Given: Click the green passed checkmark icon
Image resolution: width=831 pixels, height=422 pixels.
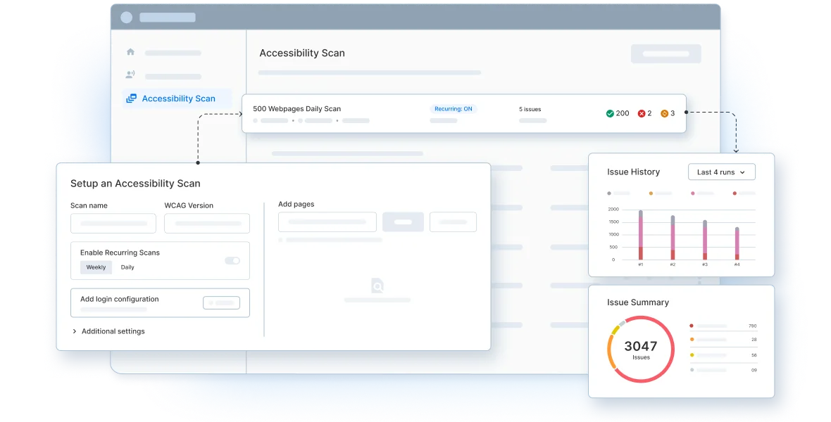Looking at the screenshot, I should [x=609, y=113].
